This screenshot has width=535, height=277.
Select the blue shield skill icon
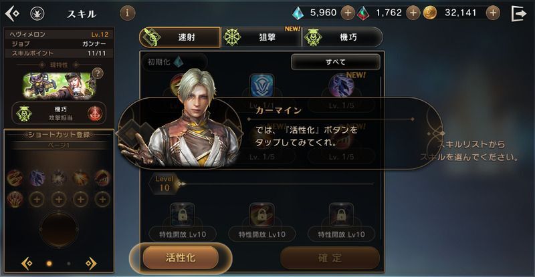[x=261, y=85]
